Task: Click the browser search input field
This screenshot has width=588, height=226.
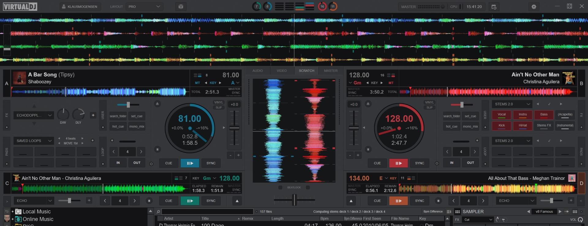Action: coord(207,212)
